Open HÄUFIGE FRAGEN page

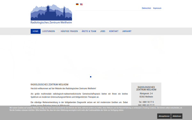(69, 31)
